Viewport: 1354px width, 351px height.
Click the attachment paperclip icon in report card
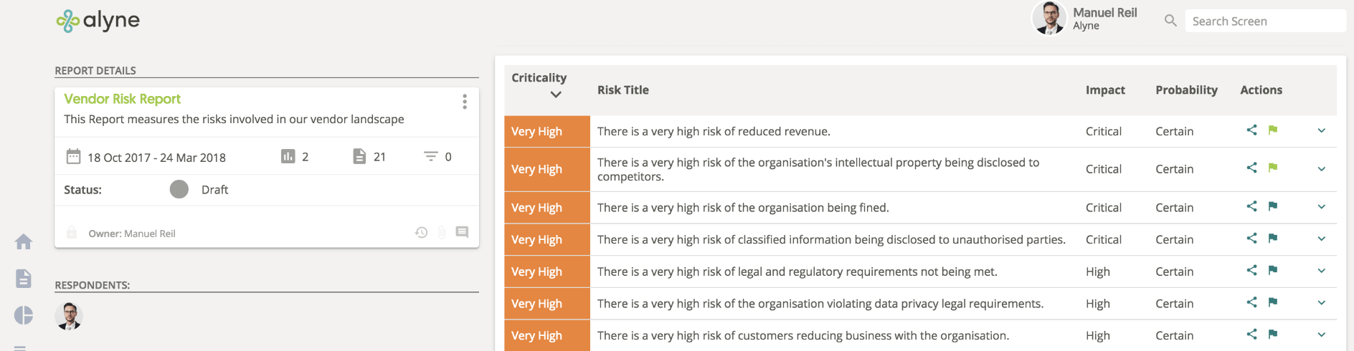coord(442,232)
